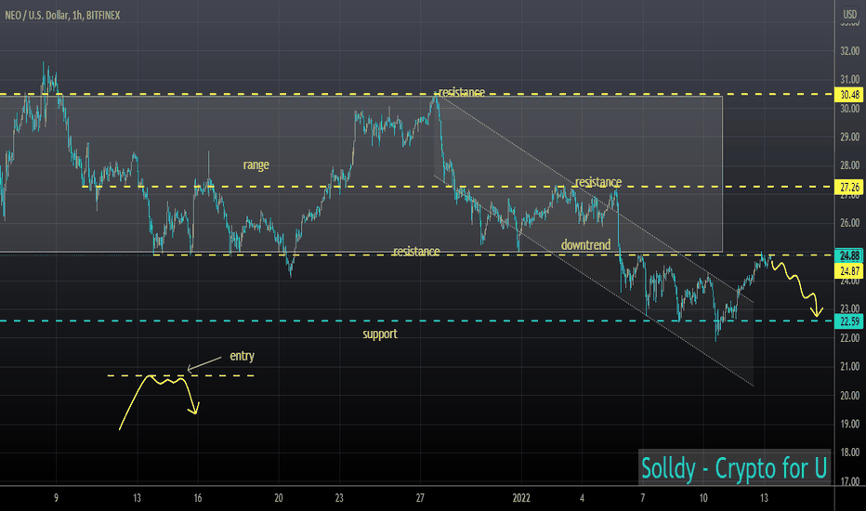Select the 30.48 yellow price label
Screen dimensions: 866x511
850,95
